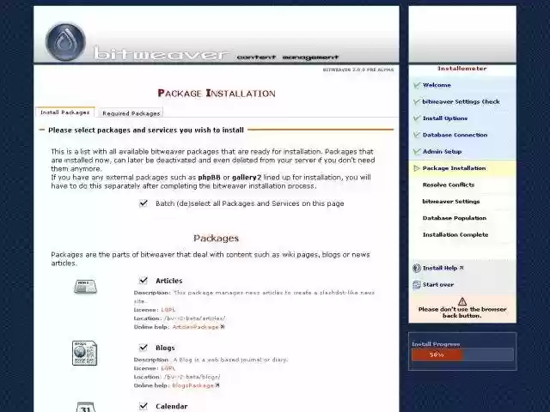Select Package Installation step
The image size is (550, 412).
pyautogui.click(x=454, y=168)
